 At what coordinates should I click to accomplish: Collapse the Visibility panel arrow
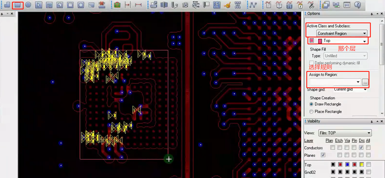coord(377,121)
